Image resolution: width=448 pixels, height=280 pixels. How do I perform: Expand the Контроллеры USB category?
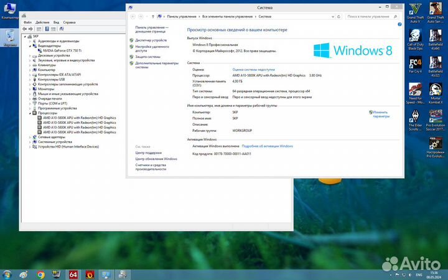[30, 80]
